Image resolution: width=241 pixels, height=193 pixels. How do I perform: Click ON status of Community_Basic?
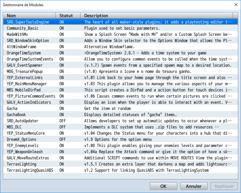pos(62,28)
